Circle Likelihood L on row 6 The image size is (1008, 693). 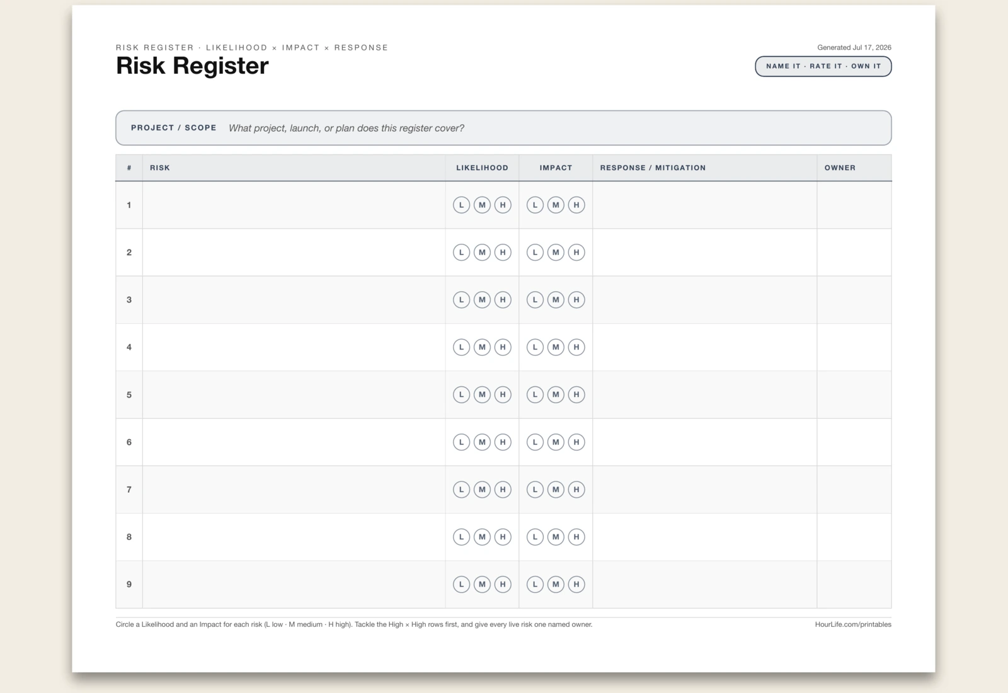(x=461, y=442)
